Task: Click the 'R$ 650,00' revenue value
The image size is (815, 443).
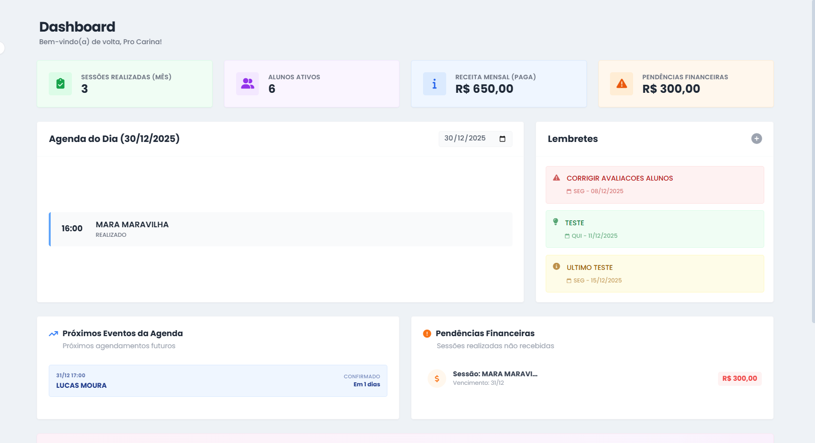Action: (x=484, y=89)
